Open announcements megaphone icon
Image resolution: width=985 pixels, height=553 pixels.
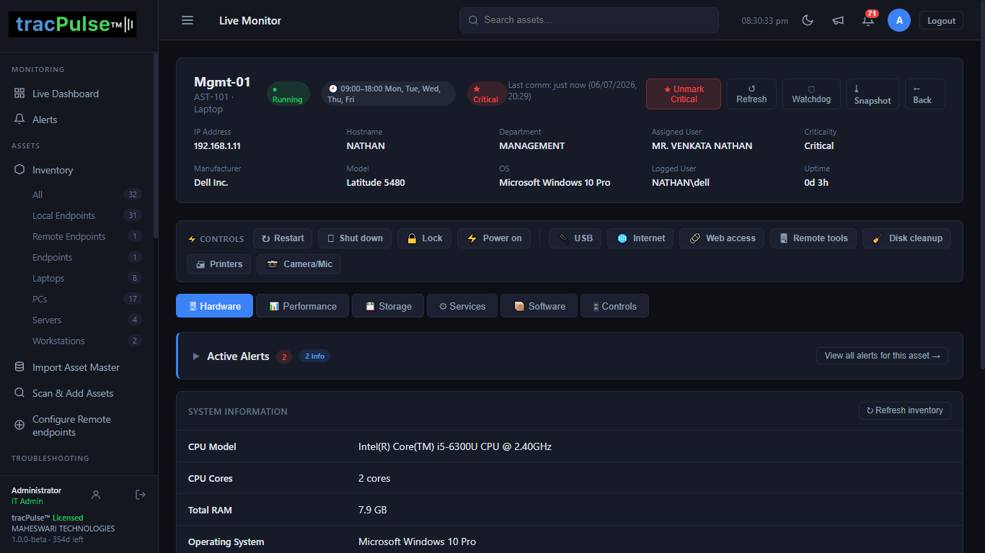838,21
